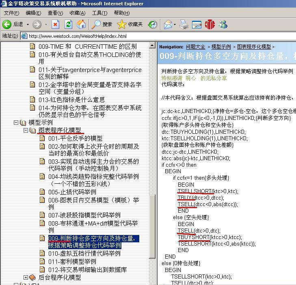This screenshot has width=296, height=285.
Task: Refresh the page with the toolbar icon
Action: pyautogui.click(x=68, y=24)
